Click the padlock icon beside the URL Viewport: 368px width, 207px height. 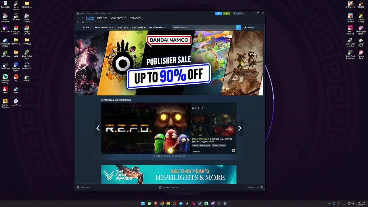pyautogui.click(x=83, y=22)
